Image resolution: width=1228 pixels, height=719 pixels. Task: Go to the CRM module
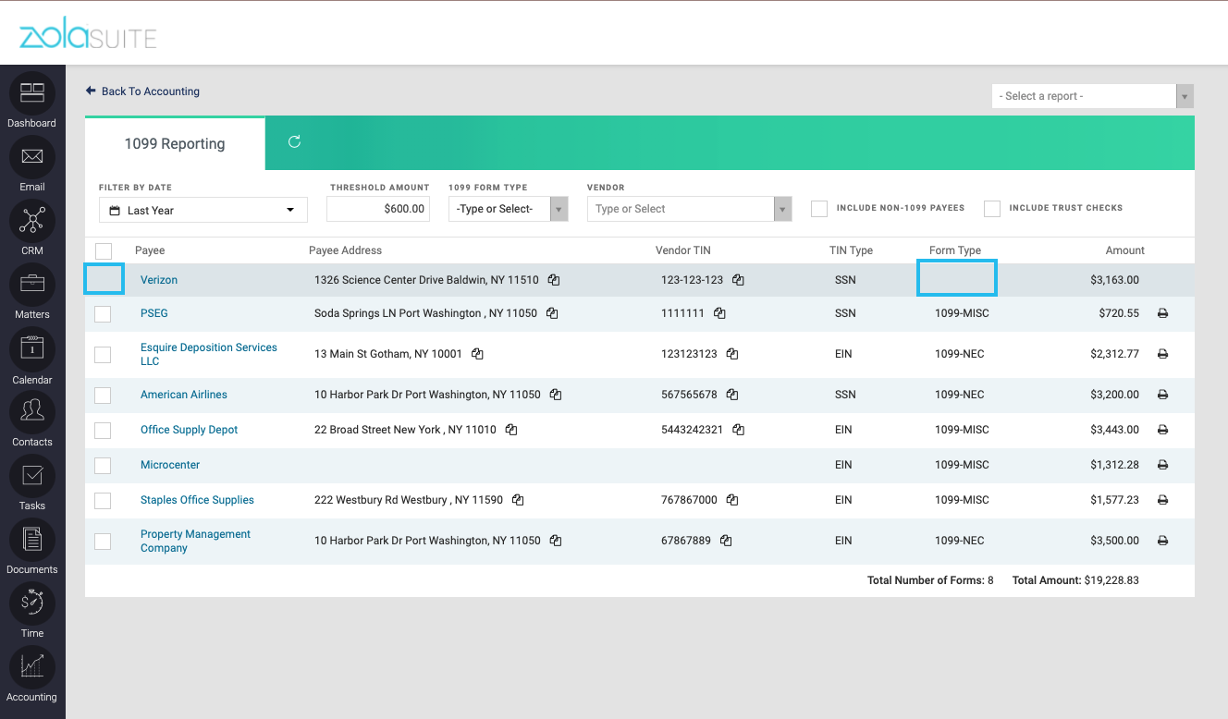click(x=32, y=228)
